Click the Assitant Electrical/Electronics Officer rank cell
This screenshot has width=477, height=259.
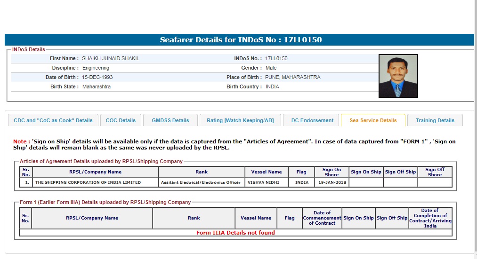[x=201, y=182]
